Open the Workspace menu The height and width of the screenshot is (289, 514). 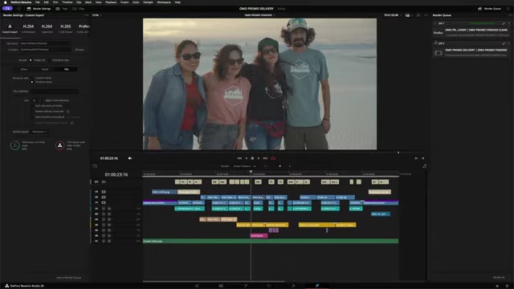[x=164, y=2]
